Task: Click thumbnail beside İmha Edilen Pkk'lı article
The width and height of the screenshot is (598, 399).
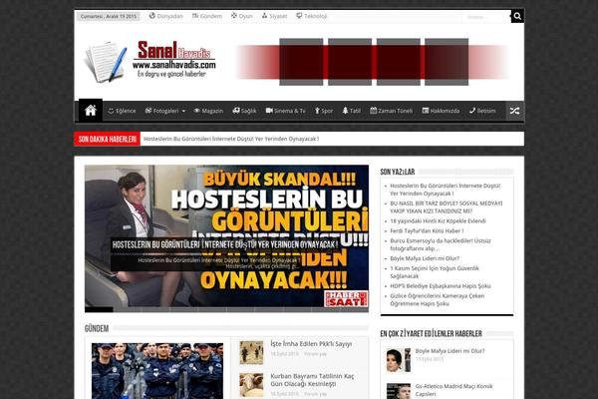Action: tap(251, 353)
